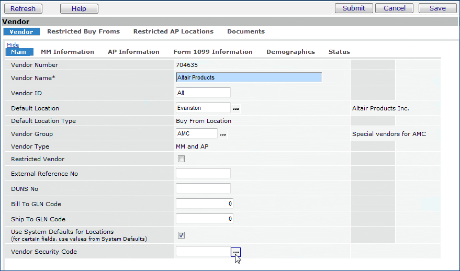Uncheck Use System Defaults for Locations
This screenshot has height=271, width=460.
click(x=181, y=235)
